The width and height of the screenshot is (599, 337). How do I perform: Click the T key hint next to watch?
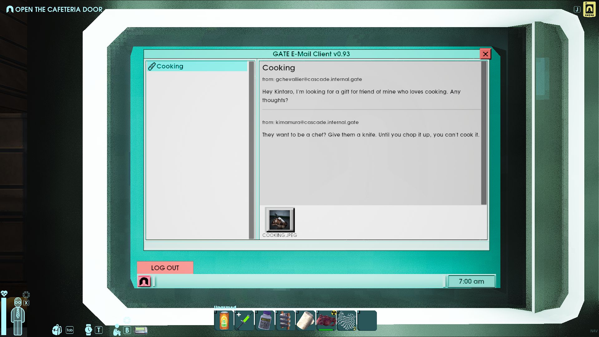coord(99,330)
